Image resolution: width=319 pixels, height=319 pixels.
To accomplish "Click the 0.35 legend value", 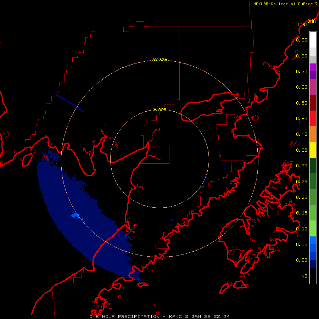I will 302,150.
